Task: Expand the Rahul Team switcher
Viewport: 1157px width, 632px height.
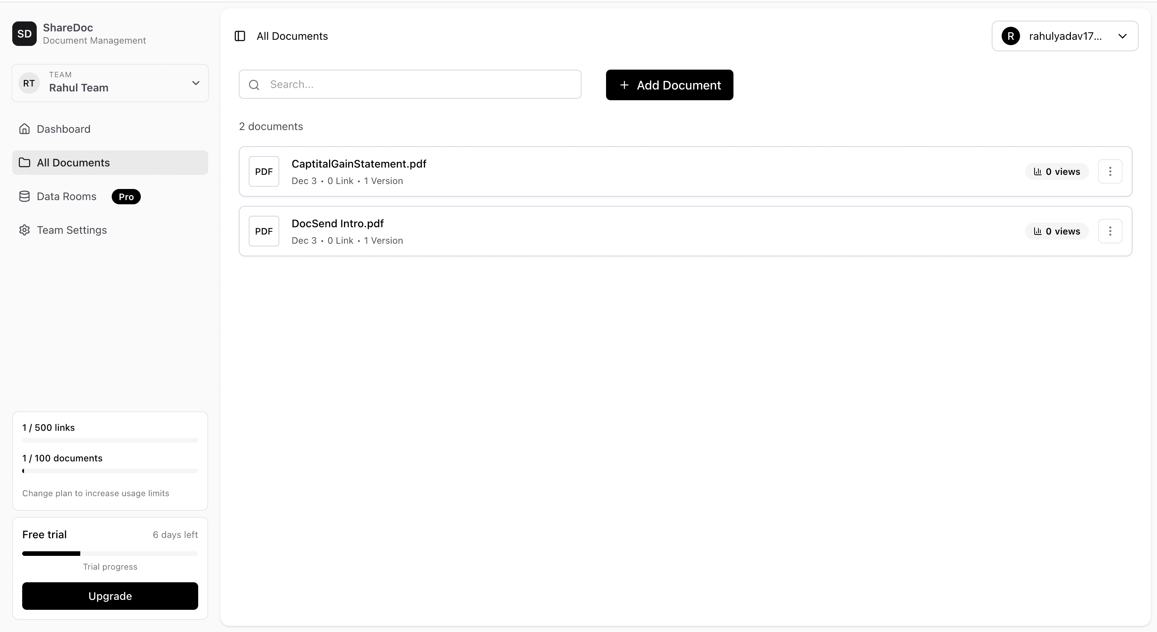Action: coord(196,83)
